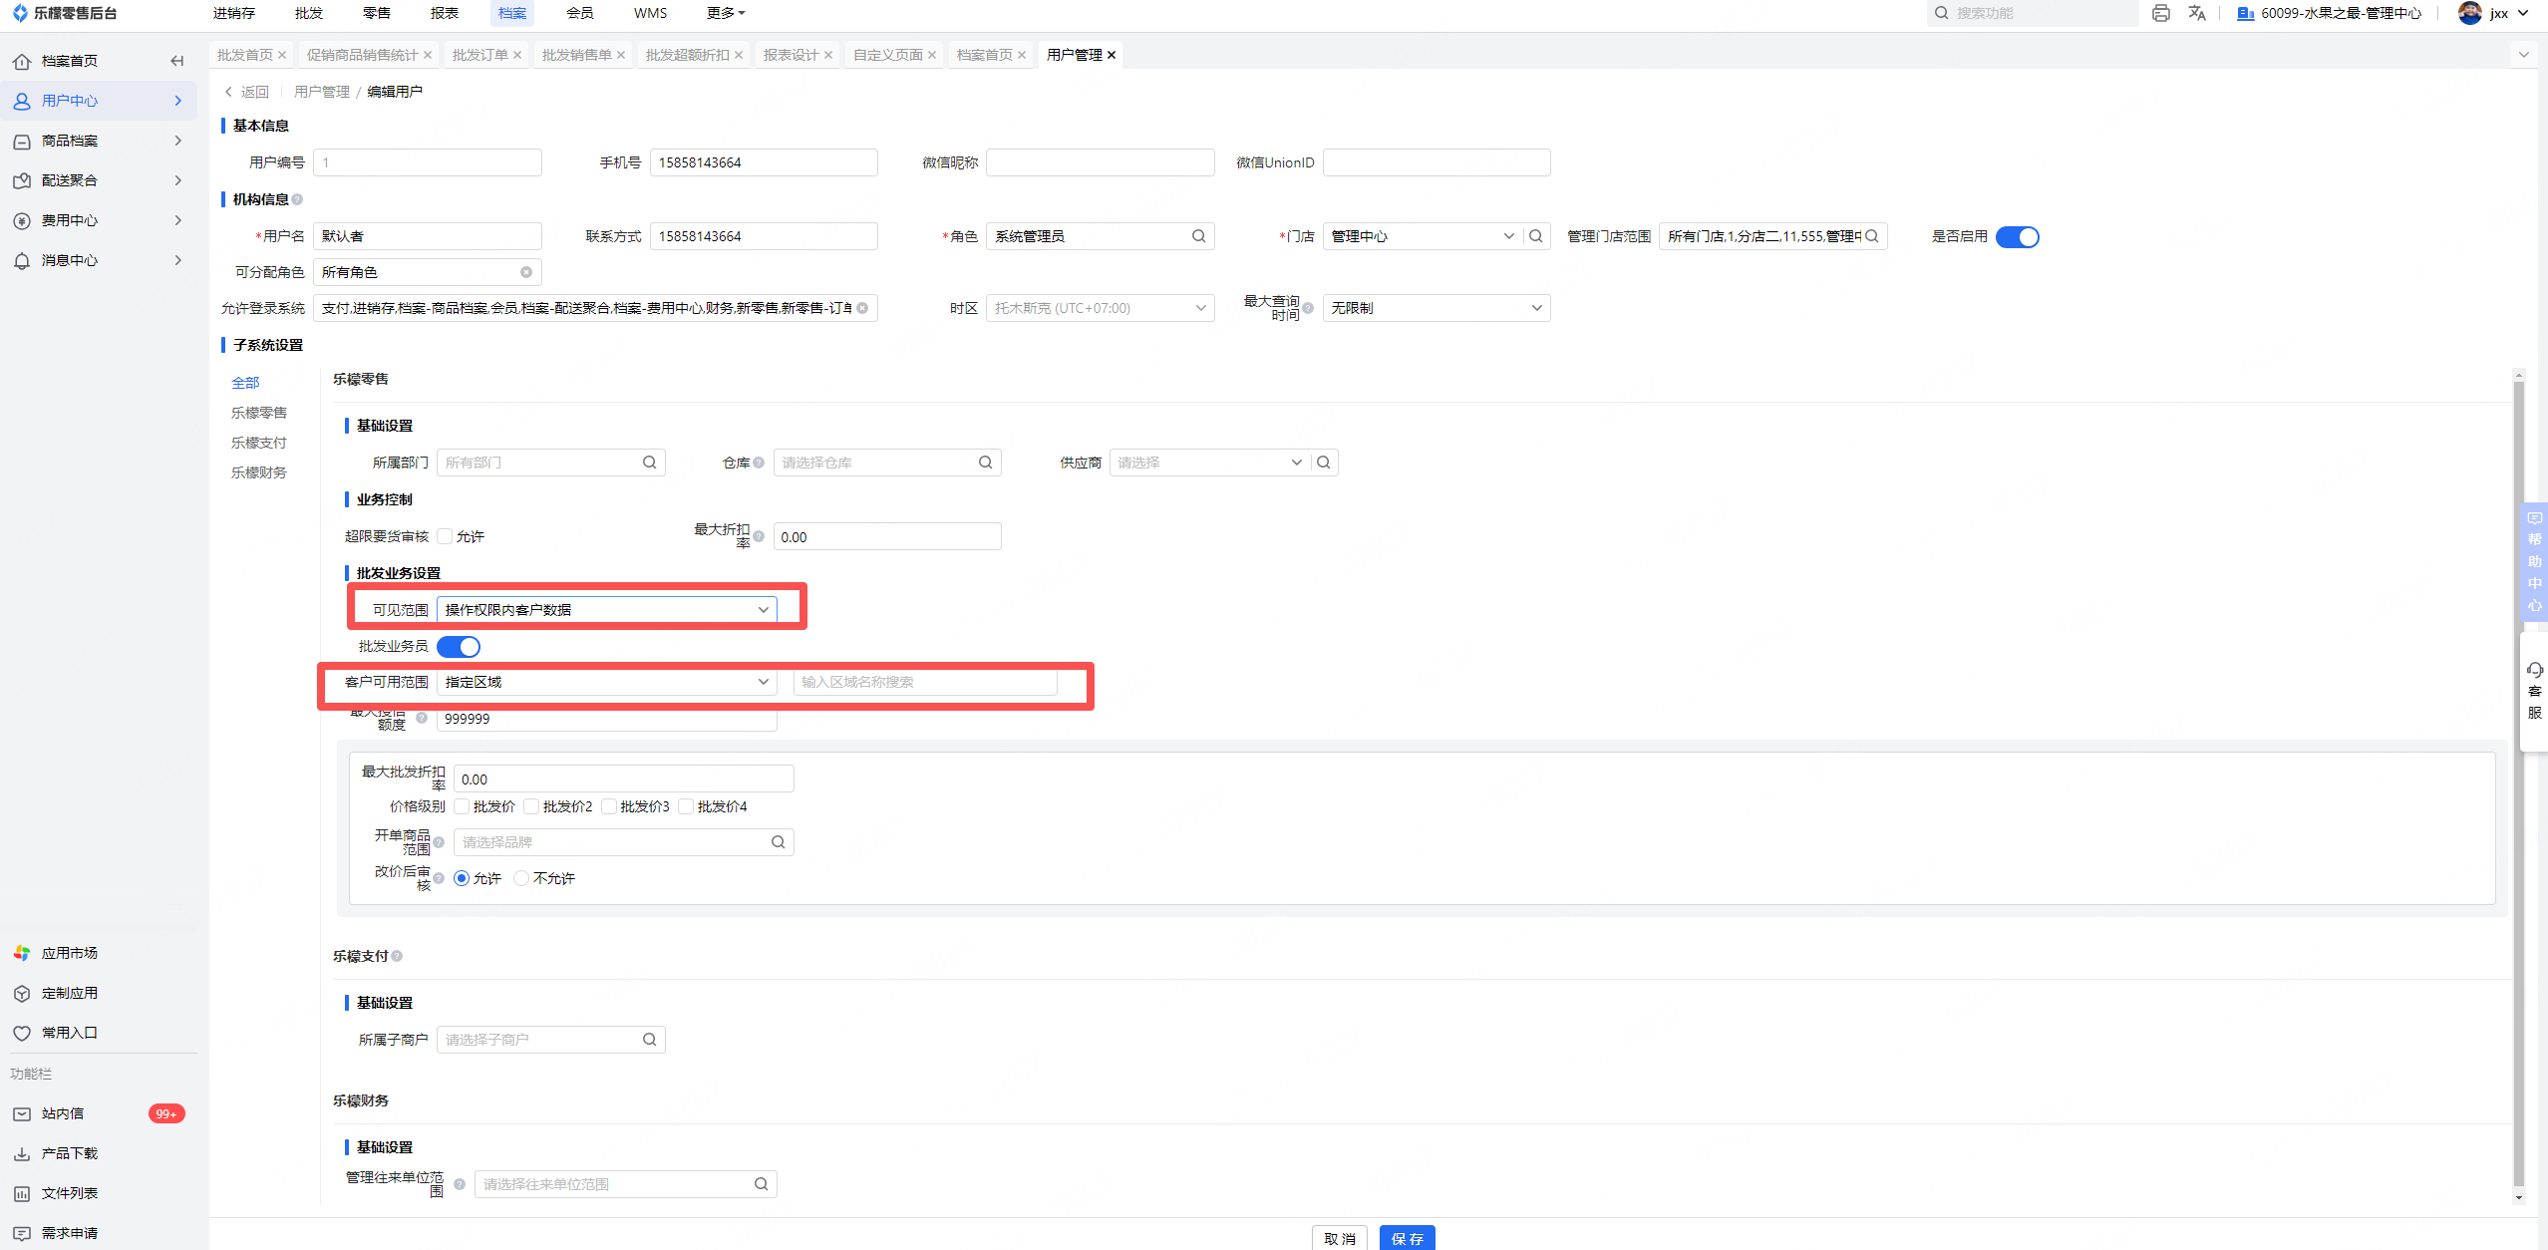This screenshot has width=2548, height=1250.
Task: Open the 报表 top menu
Action: click(x=444, y=13)
